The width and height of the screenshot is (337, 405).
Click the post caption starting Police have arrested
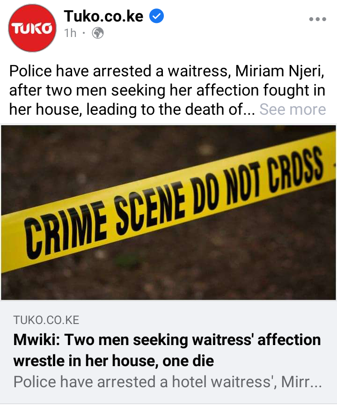tap(168, 90)
